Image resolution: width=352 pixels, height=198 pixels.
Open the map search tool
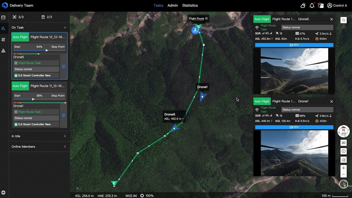343,20
